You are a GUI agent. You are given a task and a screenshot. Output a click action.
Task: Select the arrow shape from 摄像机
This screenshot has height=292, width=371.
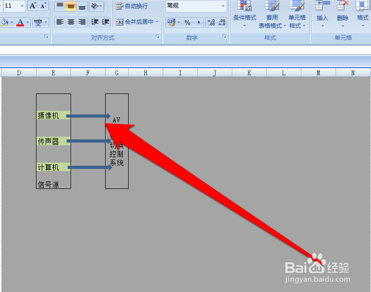88,116
